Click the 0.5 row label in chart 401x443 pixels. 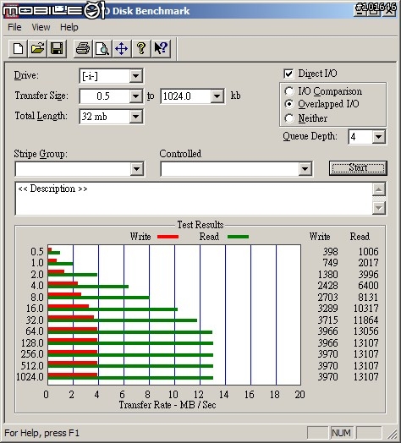(x=37, y=251)
